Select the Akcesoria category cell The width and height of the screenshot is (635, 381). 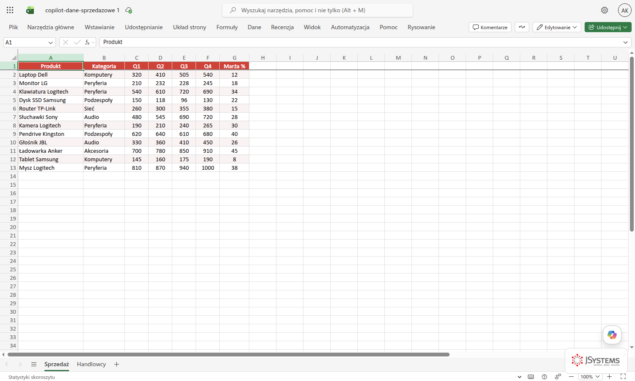click(104, 151)
